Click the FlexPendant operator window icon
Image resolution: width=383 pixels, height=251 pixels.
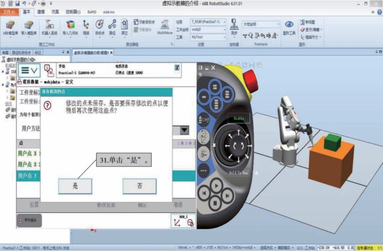[49, 71]
